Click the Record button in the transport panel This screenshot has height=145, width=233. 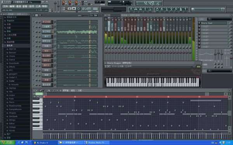coord(78,9)
